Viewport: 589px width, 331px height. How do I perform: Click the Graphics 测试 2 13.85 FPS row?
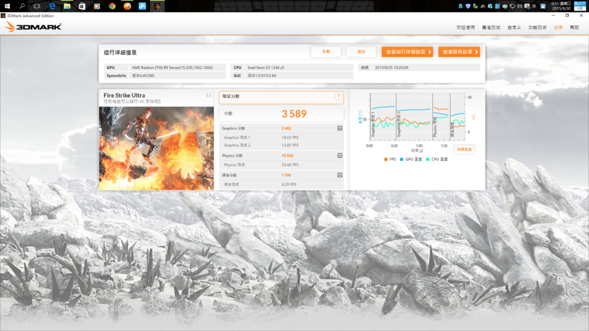(282, 145)
